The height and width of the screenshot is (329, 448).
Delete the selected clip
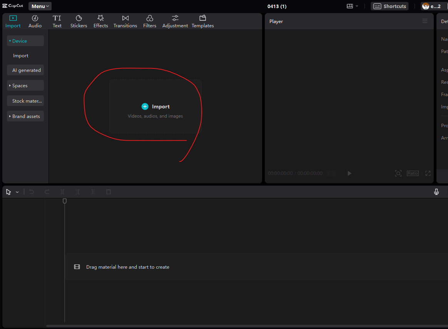coord(109,192)
